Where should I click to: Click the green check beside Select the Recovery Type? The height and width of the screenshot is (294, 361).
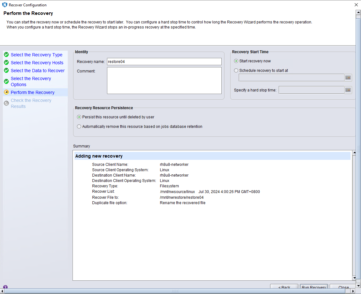tap(6, 54)
